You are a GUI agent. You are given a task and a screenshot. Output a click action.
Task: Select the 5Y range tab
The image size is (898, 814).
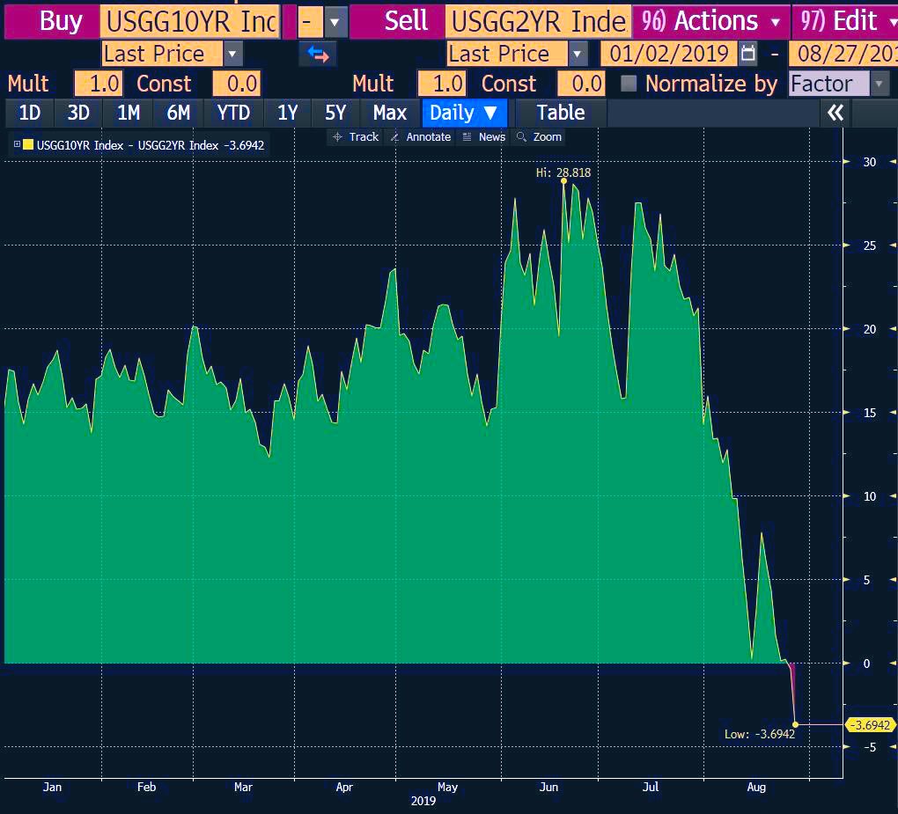pos(335,113)
